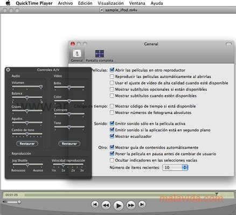Open the Edición menu

coord(85,3)
